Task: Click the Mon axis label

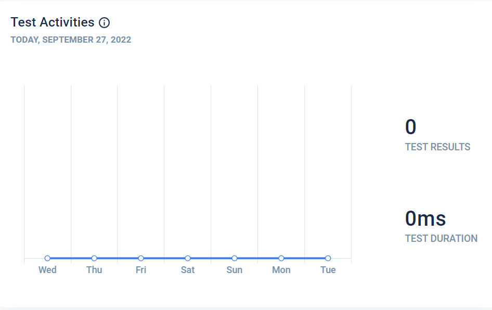Action: [x=281, y=270]
